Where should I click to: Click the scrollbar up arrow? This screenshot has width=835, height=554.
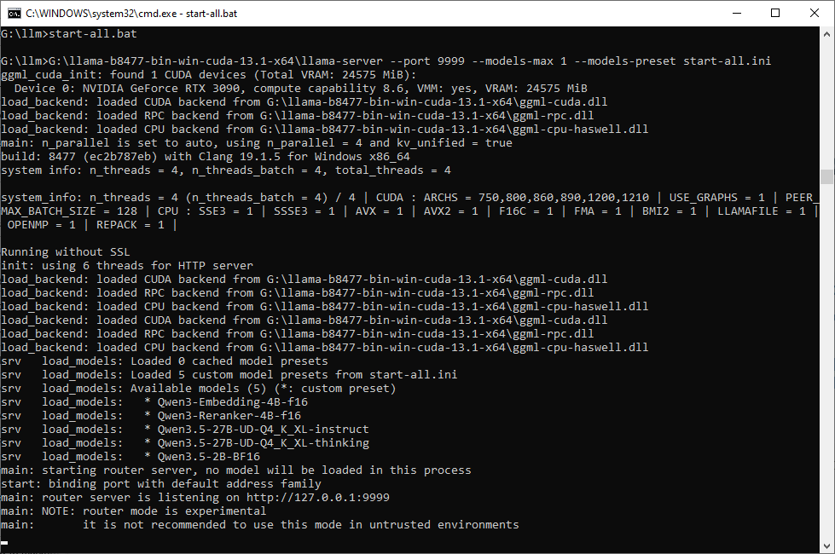(827, 33)
